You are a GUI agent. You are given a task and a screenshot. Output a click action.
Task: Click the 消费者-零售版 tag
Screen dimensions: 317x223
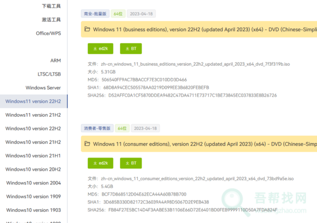click(96, 128)
